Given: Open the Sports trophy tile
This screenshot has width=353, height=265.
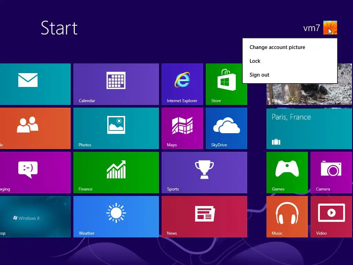Looking at the screenshot, I should tap(204, 173).
